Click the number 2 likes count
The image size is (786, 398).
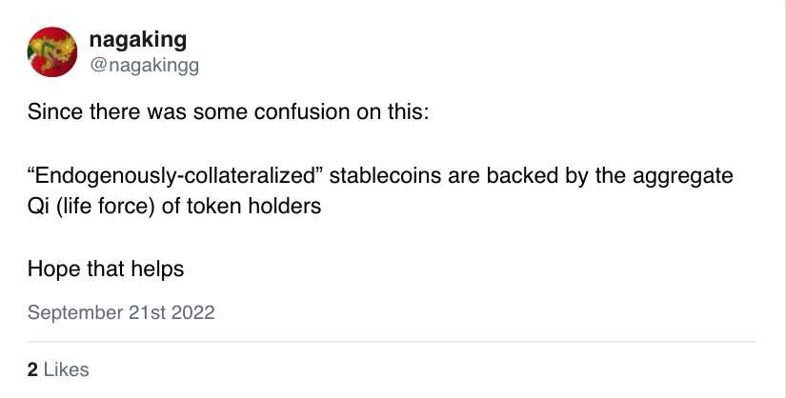(x=33, y=369)
